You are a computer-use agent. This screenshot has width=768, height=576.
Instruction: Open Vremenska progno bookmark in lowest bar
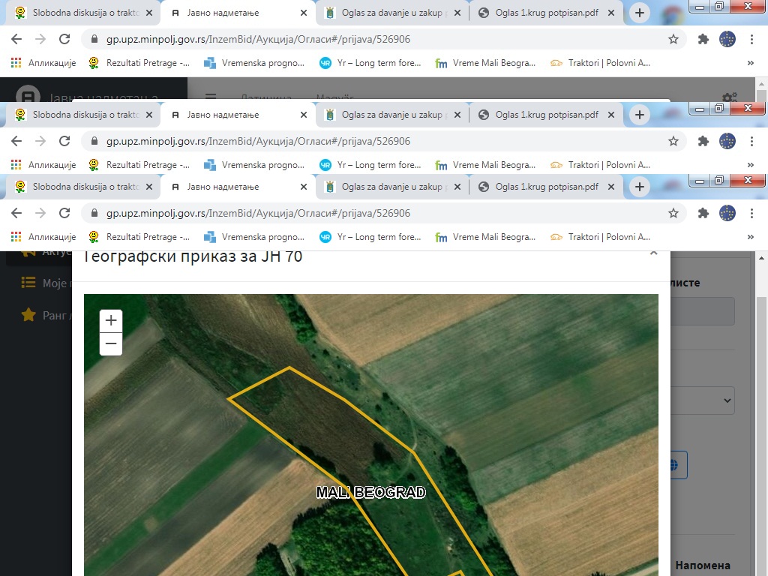(254, 237)
